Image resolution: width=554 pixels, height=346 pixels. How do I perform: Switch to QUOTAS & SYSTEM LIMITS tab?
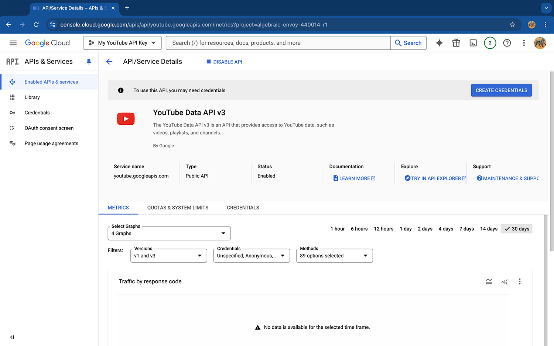tap(178, 208)
